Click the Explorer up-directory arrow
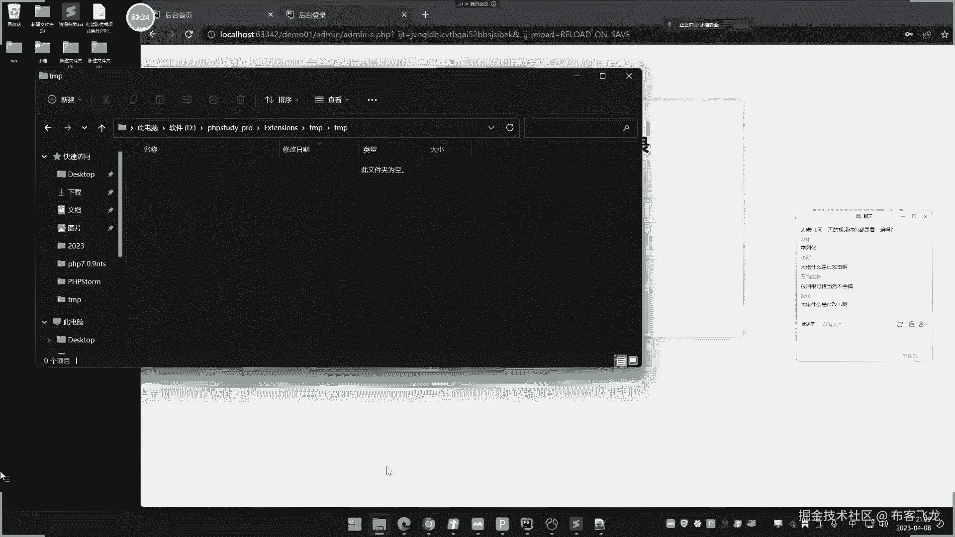Image resolution: width=955 pixels, height=537 pixels. coord(101,128)
